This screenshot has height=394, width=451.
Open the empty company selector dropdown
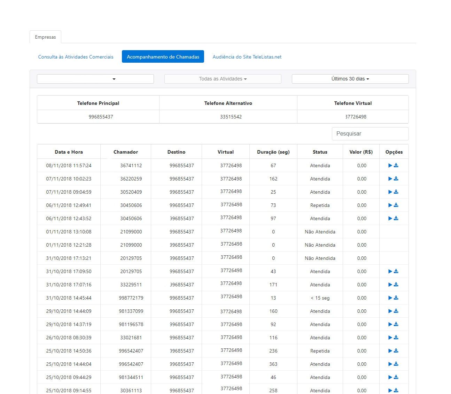click(x=95, y=79)
